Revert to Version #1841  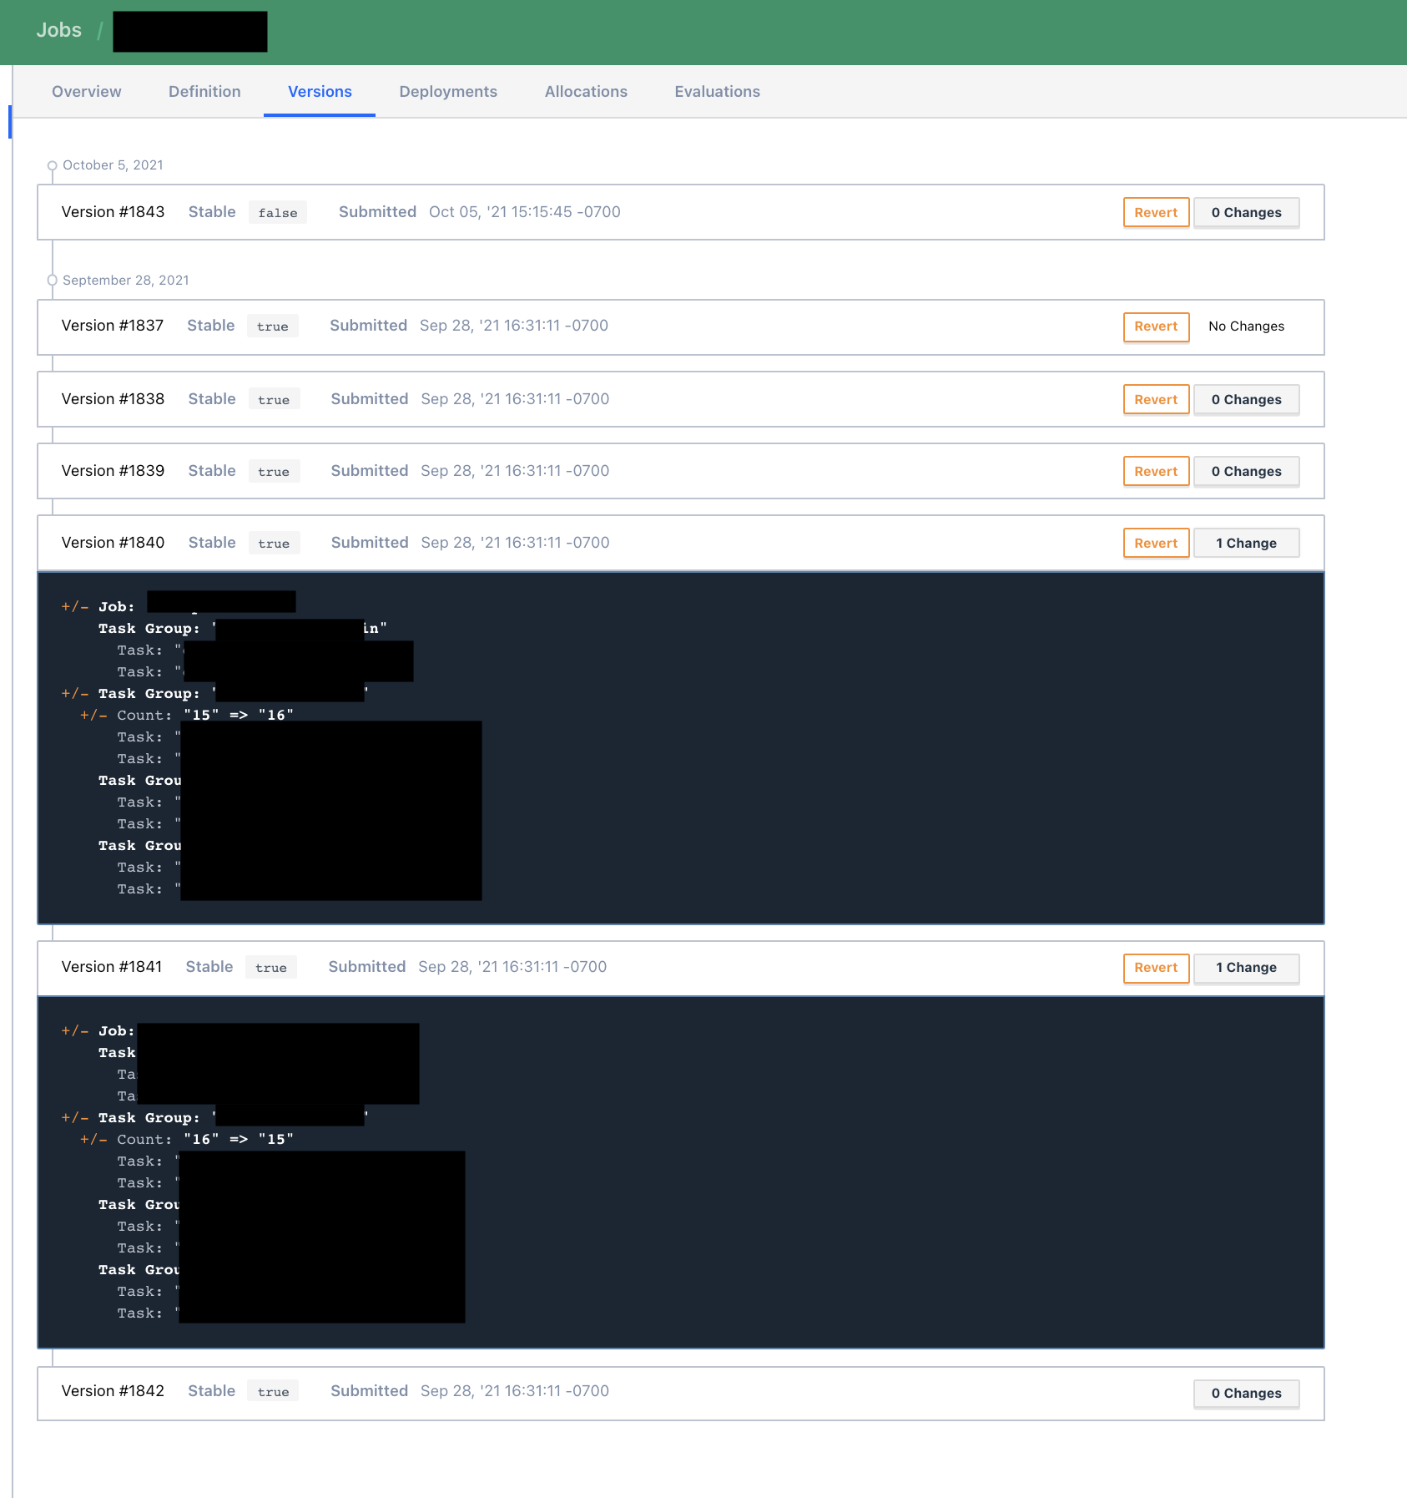(x=1156, y=968)
